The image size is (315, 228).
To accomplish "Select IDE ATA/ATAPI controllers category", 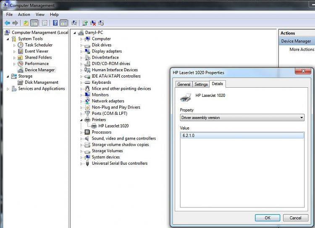I will [116, 76].
